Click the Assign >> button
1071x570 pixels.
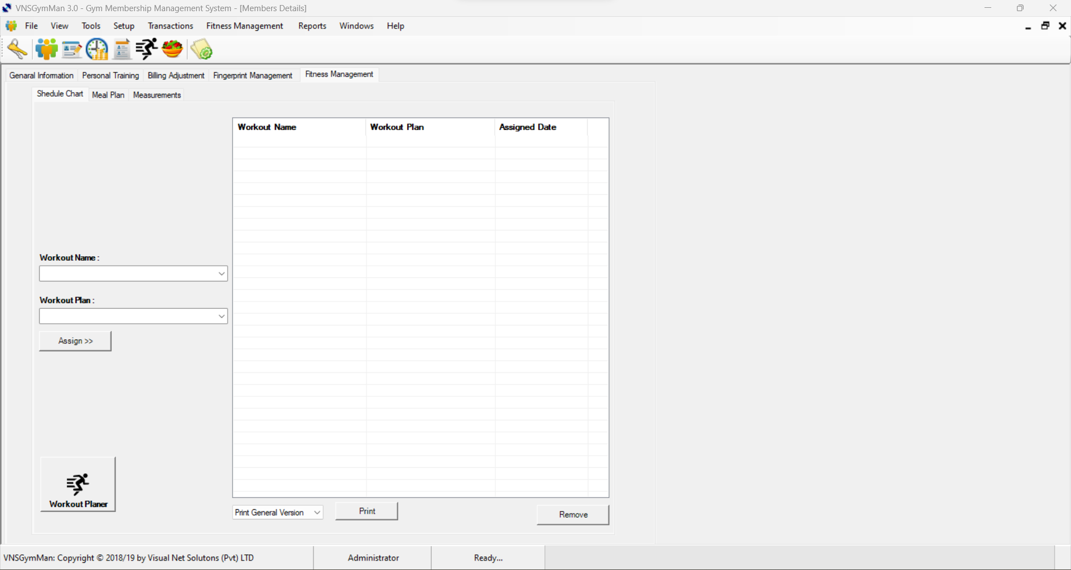(x=75, y=341)
